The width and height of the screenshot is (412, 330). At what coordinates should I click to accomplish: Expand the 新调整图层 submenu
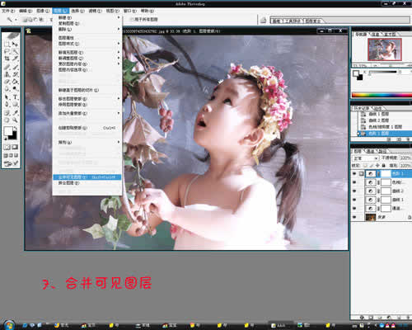coord(87,59)
